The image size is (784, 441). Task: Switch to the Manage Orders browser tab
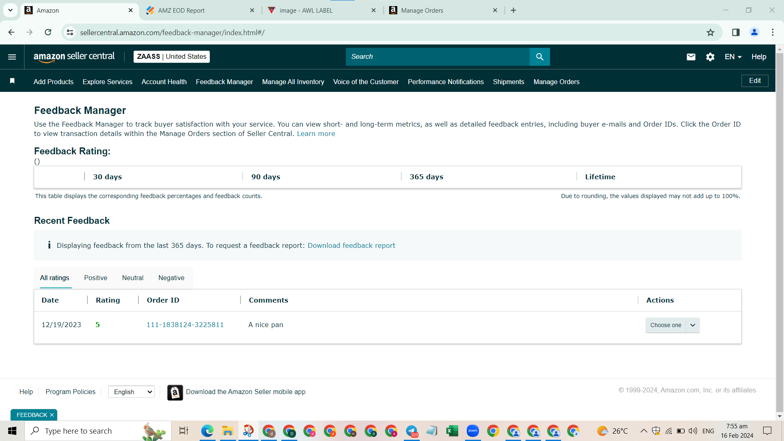[443, 10]
